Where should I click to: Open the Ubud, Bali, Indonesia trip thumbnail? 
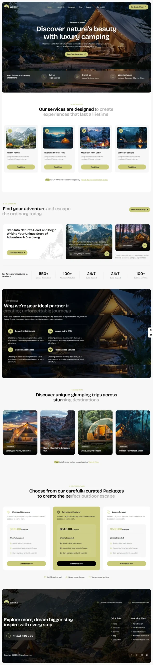pos(95,433)
